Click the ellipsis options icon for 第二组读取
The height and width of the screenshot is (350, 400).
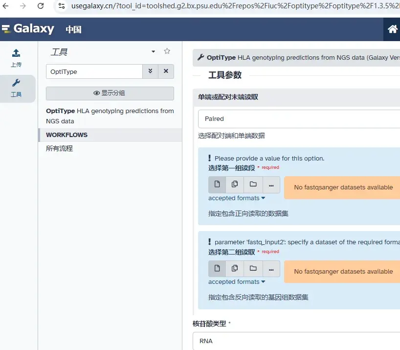click(x=271, y=268)
